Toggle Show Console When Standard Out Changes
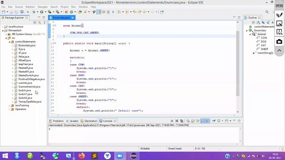This screenshot has width=285, height=160. coord(203,121)
